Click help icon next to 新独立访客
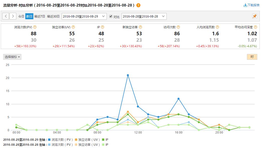The width and height of the screenshot is (262, 148). 140,27
